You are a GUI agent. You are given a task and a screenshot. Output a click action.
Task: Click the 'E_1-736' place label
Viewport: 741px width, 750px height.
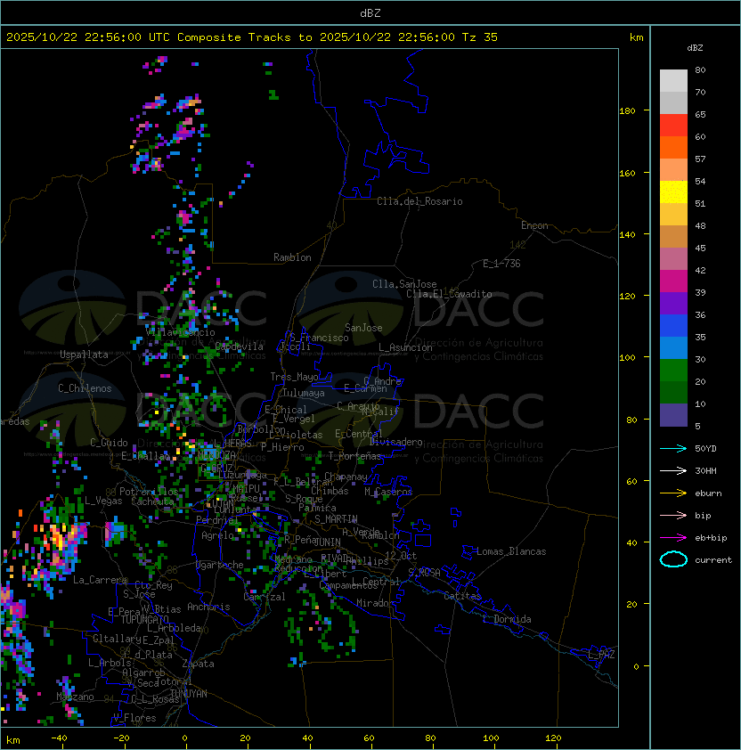[x=501, y=264]
